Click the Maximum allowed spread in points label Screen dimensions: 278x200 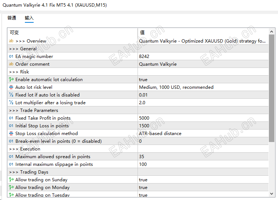53,157
